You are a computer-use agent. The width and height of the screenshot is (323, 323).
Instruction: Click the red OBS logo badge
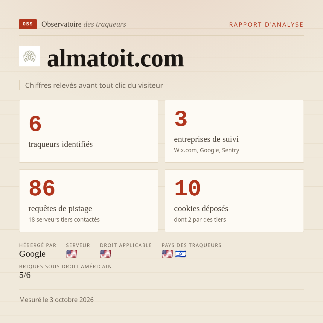tap(28, 24)
